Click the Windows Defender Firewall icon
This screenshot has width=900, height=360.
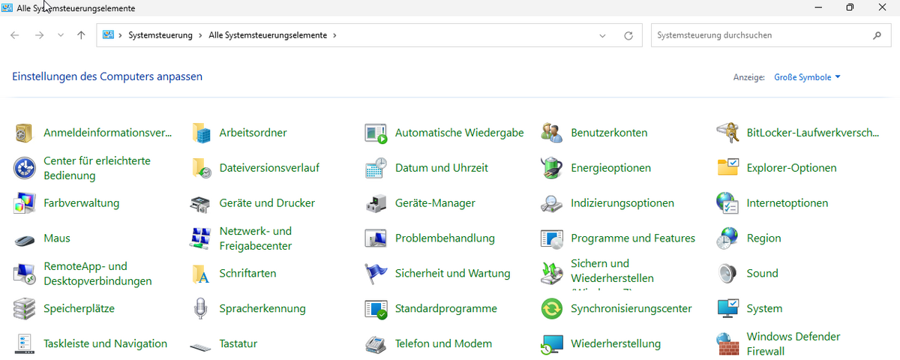tap(727, 344)
